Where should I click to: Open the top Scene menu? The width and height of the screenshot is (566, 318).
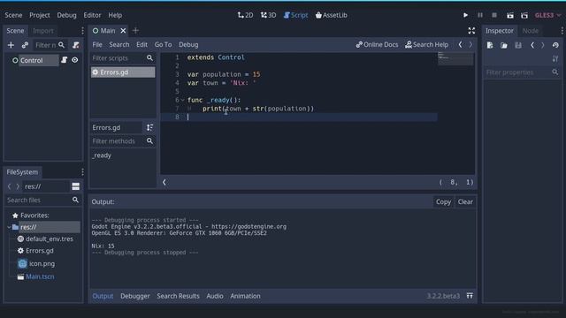click(13, 15)
